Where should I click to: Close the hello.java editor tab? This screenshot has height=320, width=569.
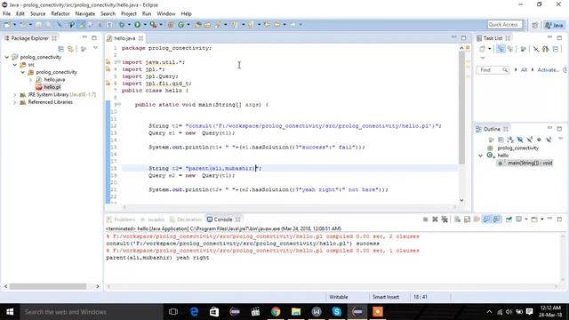click(x=140, y=38)
